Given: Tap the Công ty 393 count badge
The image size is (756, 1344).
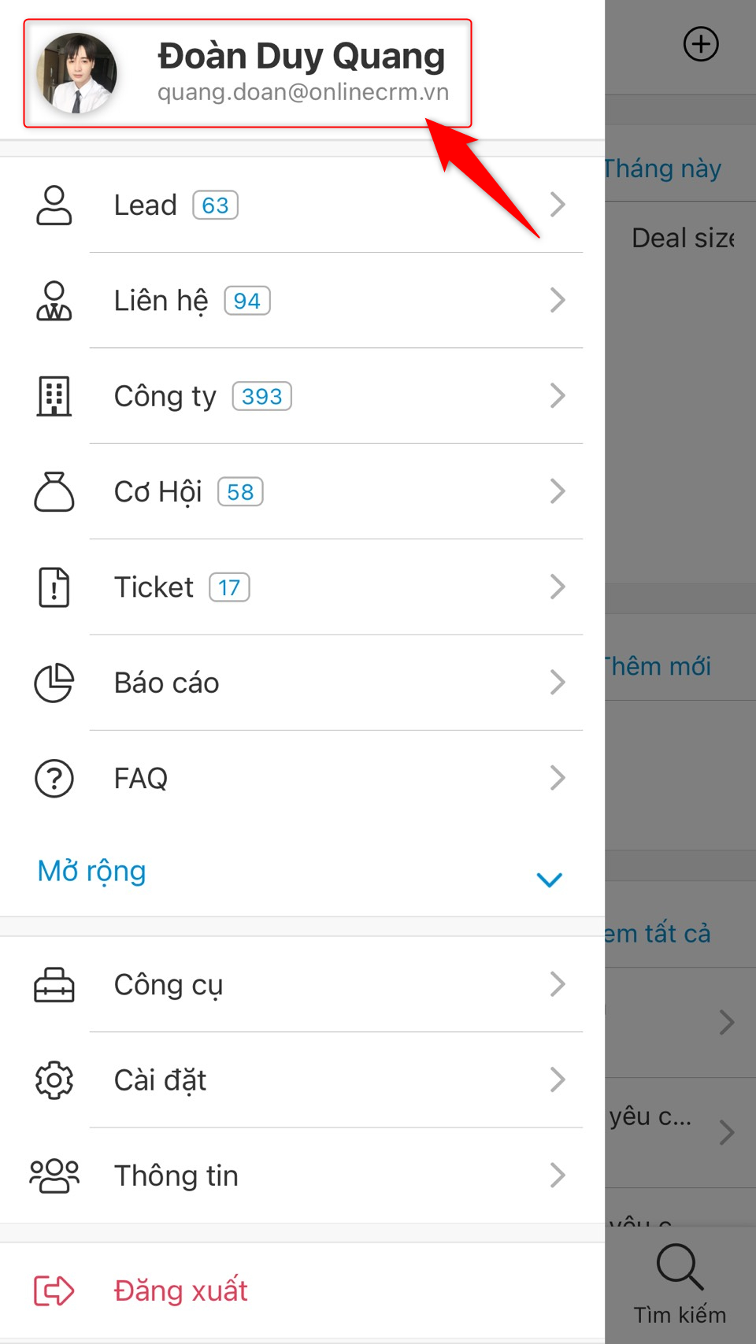Looking at the screenshot, I should coord(261,396).
